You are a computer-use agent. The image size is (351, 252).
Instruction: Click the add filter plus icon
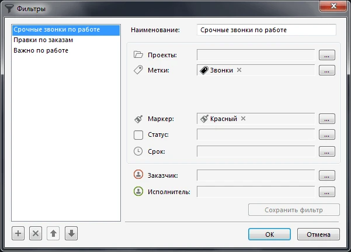pyautogui.click(x=18, y=233)
